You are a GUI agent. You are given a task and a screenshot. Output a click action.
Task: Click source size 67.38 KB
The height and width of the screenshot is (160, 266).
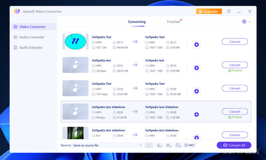pos(121,118)
